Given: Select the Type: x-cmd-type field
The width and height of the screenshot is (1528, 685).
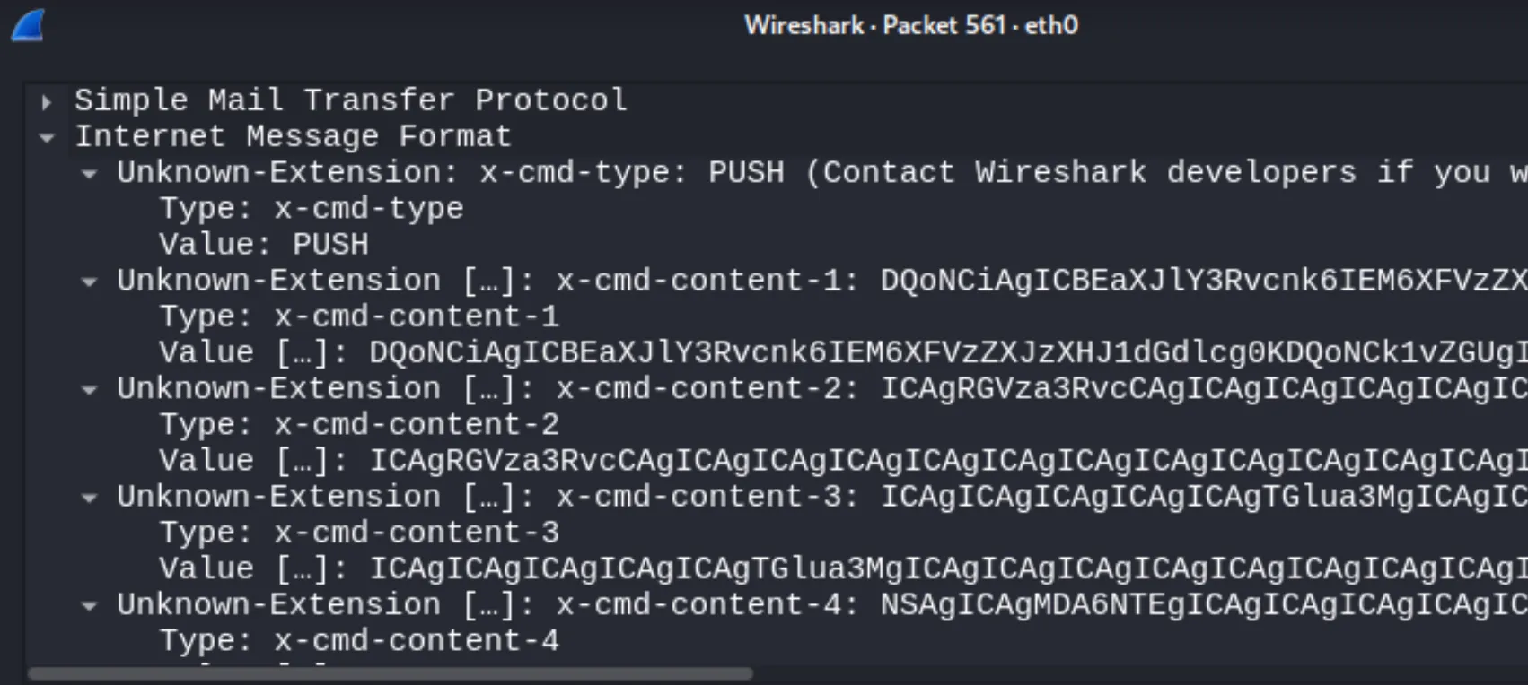Looking at the screenshot, I should tap(312, 208).
